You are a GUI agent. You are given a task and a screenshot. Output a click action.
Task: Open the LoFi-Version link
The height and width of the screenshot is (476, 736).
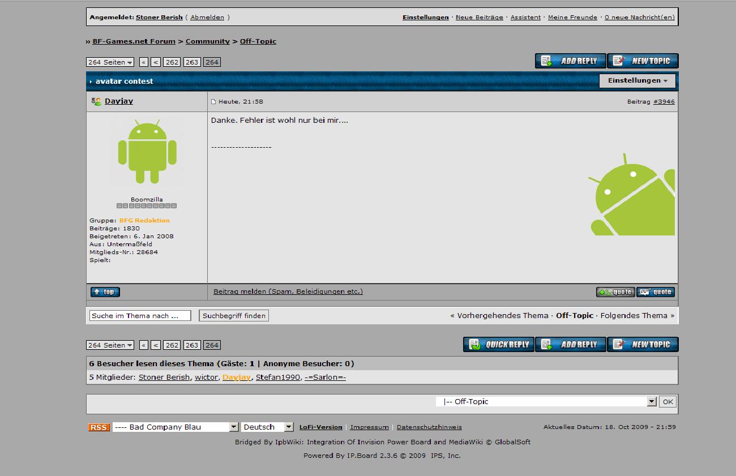[321, 427]
